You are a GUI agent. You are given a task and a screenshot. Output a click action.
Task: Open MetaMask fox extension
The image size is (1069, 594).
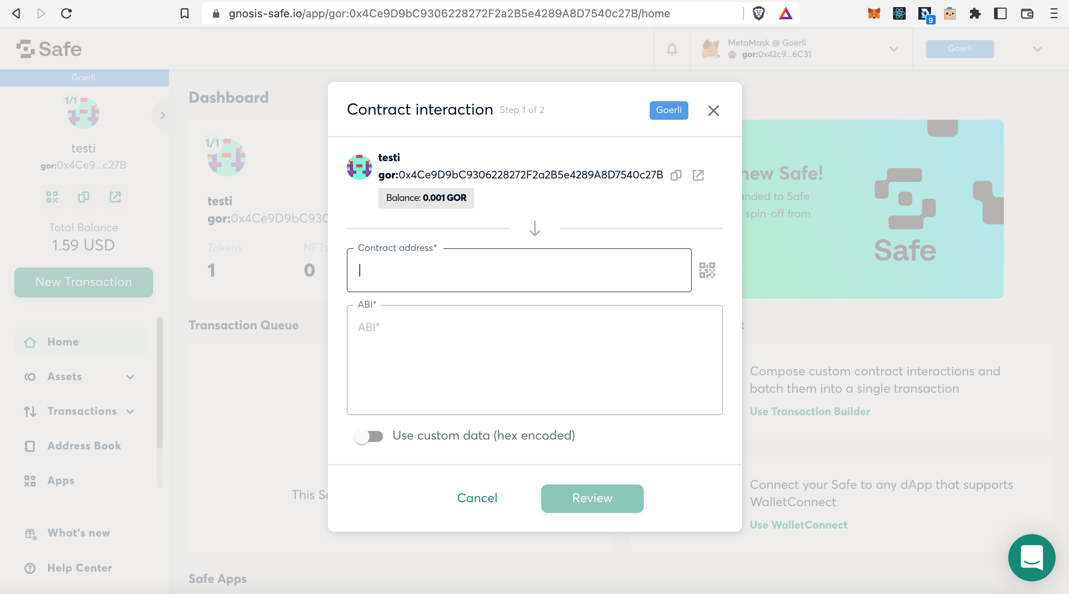pyautogui.click(x=874, y=14)
